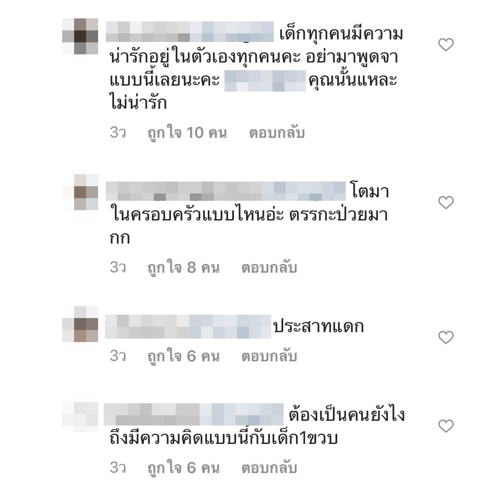The image size is (482, 494).
Task: Open ถูกใจ 6 คน under ประสาทแดก
Action: click(x=183, y=356)
